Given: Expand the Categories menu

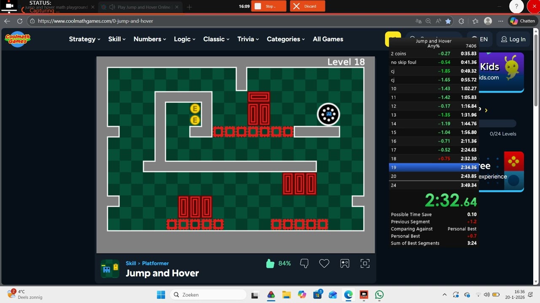Looking at the screenshot, I should (286, 39).
